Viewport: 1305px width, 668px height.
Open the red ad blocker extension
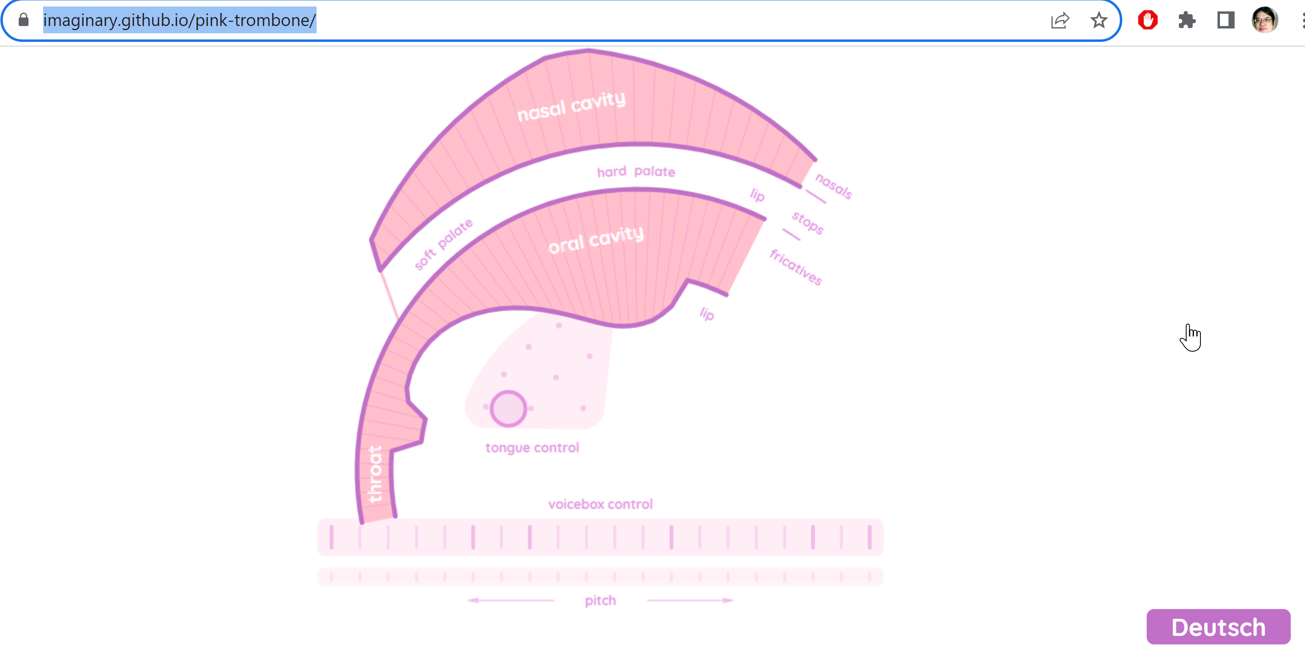[1148, 20]
